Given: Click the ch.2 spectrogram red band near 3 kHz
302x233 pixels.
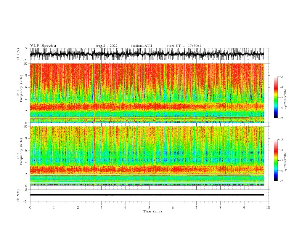Looking at the screenshot, I should click(147, 169).
